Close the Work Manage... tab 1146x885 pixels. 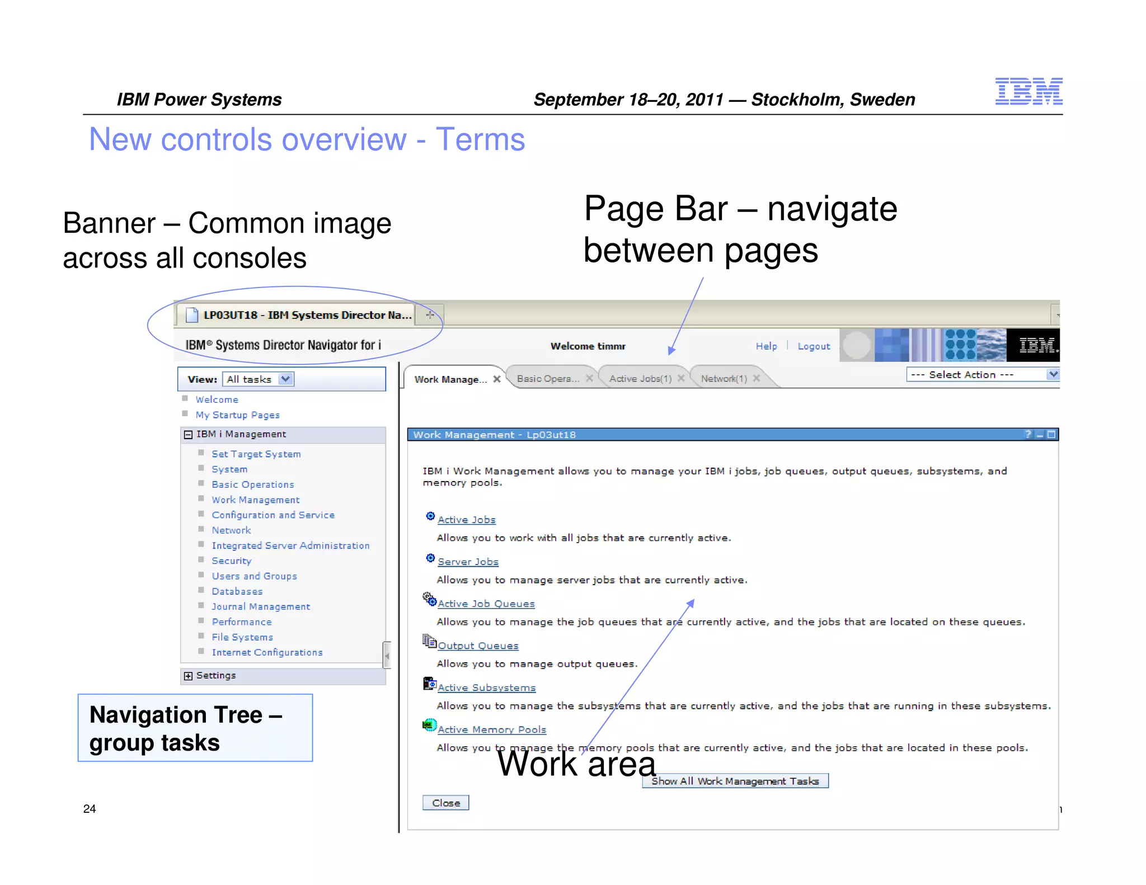pos(497,379)
